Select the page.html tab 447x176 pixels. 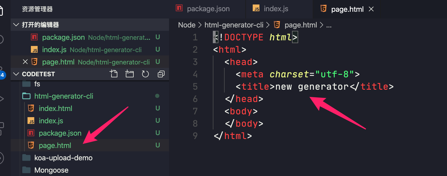coord(347,9)
